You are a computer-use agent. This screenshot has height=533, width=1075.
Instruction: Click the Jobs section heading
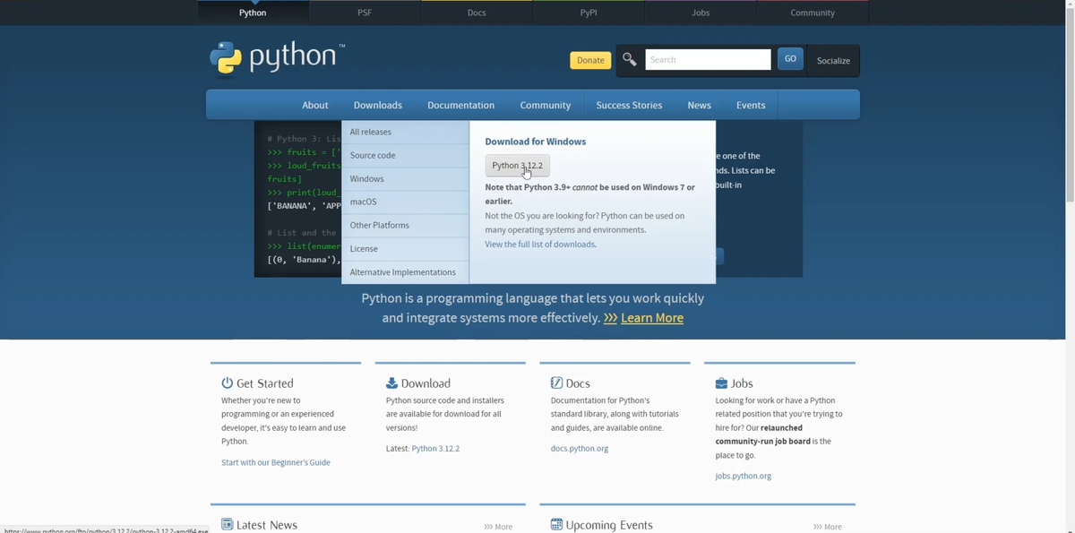742,383
